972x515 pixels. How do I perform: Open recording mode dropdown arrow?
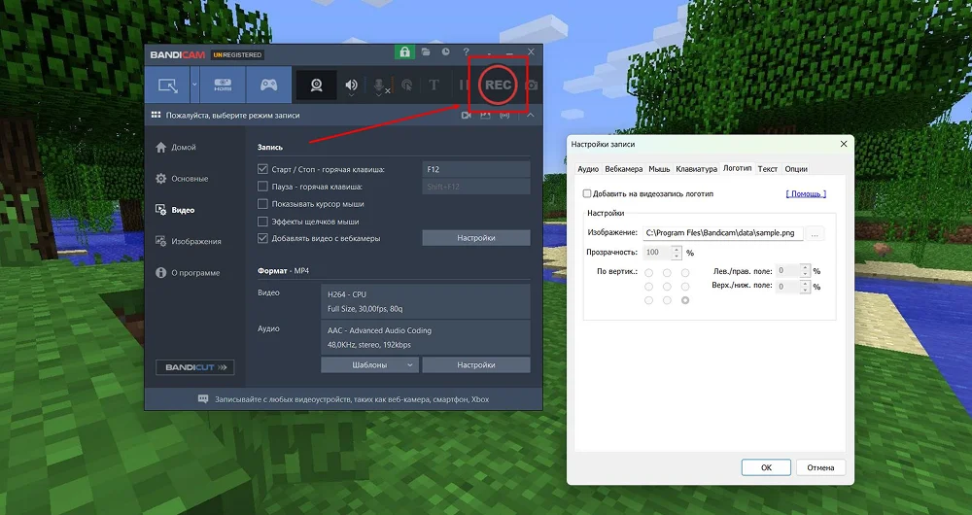pos(194,85)
